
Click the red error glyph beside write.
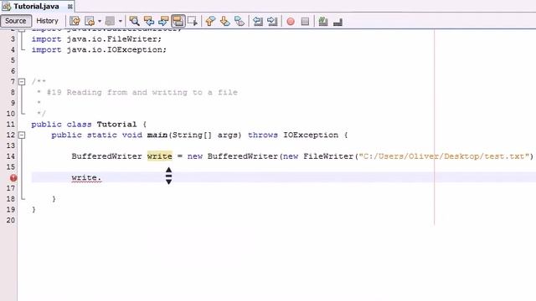[13, 178]
